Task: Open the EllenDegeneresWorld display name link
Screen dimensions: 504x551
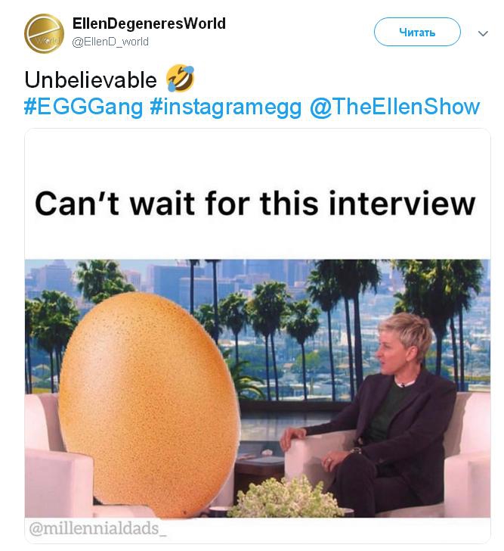Action: click(x=149, y=23)
